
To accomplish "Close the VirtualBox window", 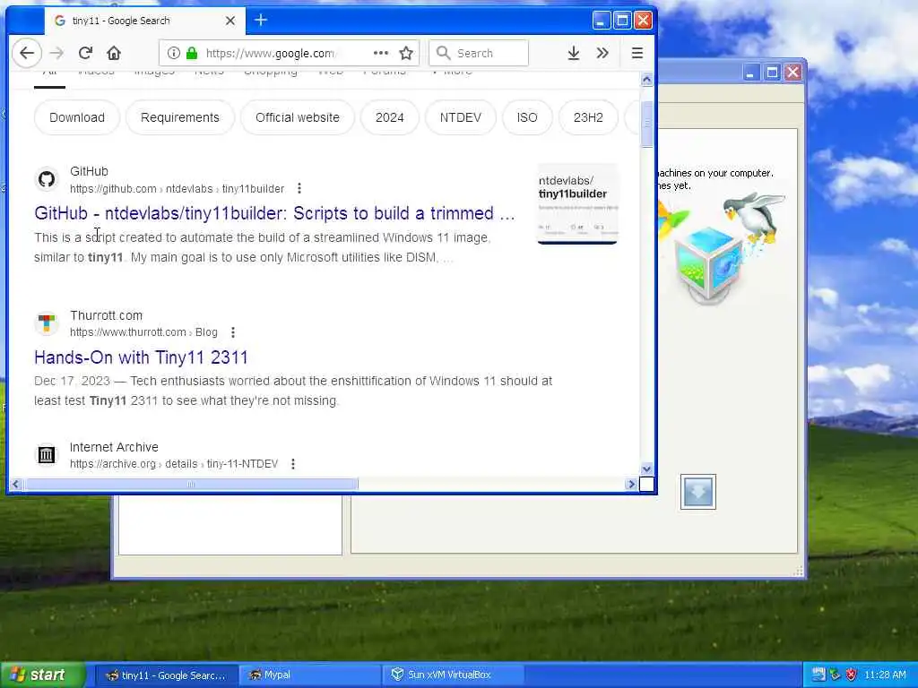I will (793, 73).
